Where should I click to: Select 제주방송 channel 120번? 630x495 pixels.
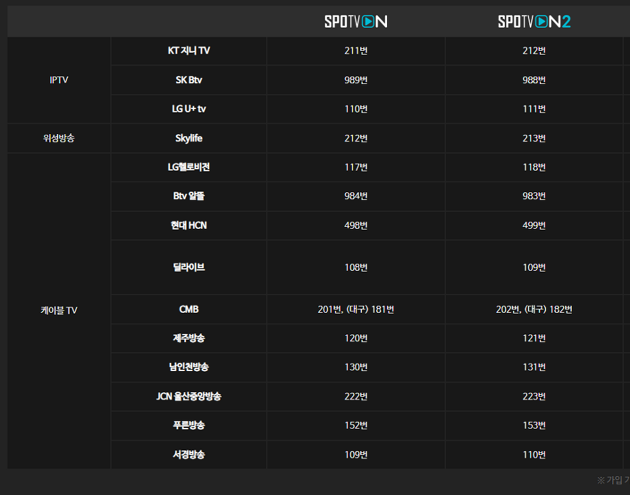[x=355, y=338]
